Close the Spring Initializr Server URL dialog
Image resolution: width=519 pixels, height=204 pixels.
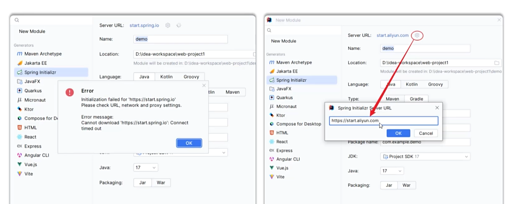click(437, 108)
